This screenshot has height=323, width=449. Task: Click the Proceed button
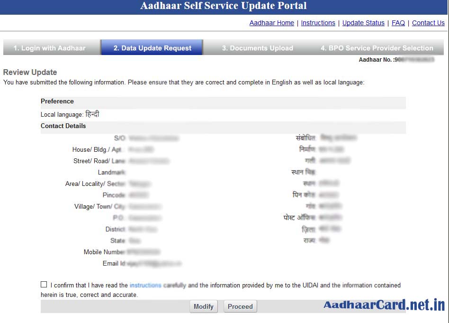pyautogui.click(x=240, y=306)
